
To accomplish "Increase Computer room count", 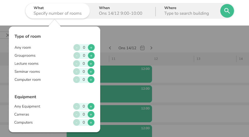I will [x=91, y=80].
